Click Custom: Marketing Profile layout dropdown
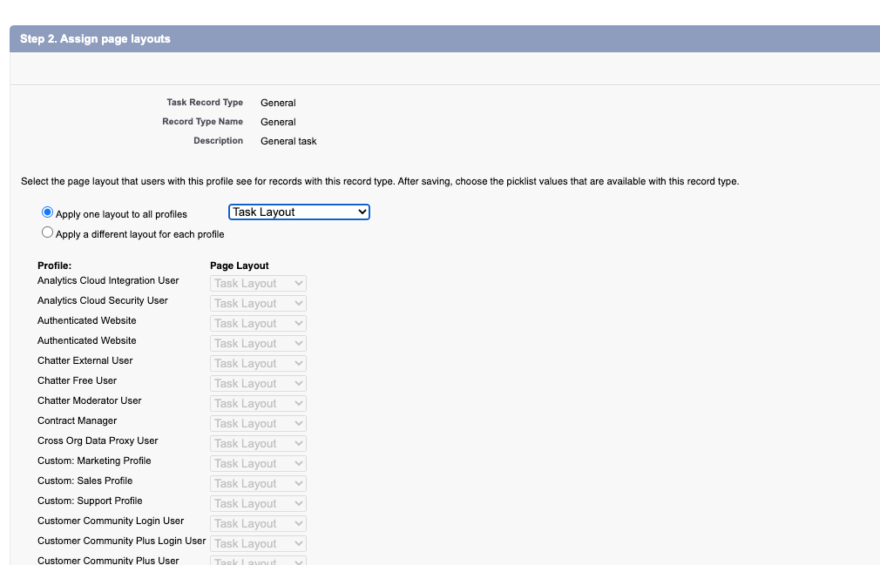The width and height of the screenshot is (880, 565). tap(258, 464)
